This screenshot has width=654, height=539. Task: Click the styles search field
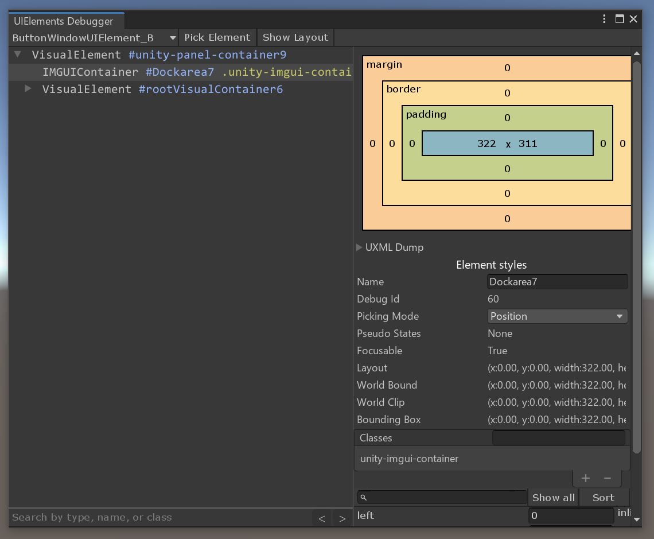click(442, 497)
